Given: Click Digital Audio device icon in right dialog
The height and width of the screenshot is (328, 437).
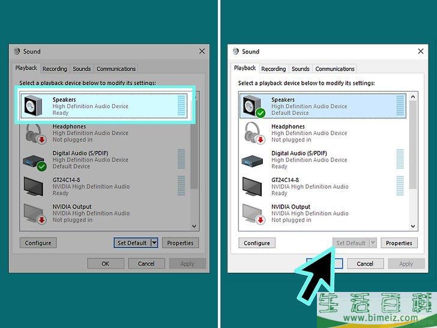Looking at the screenshot, I should tap(252, 160).
